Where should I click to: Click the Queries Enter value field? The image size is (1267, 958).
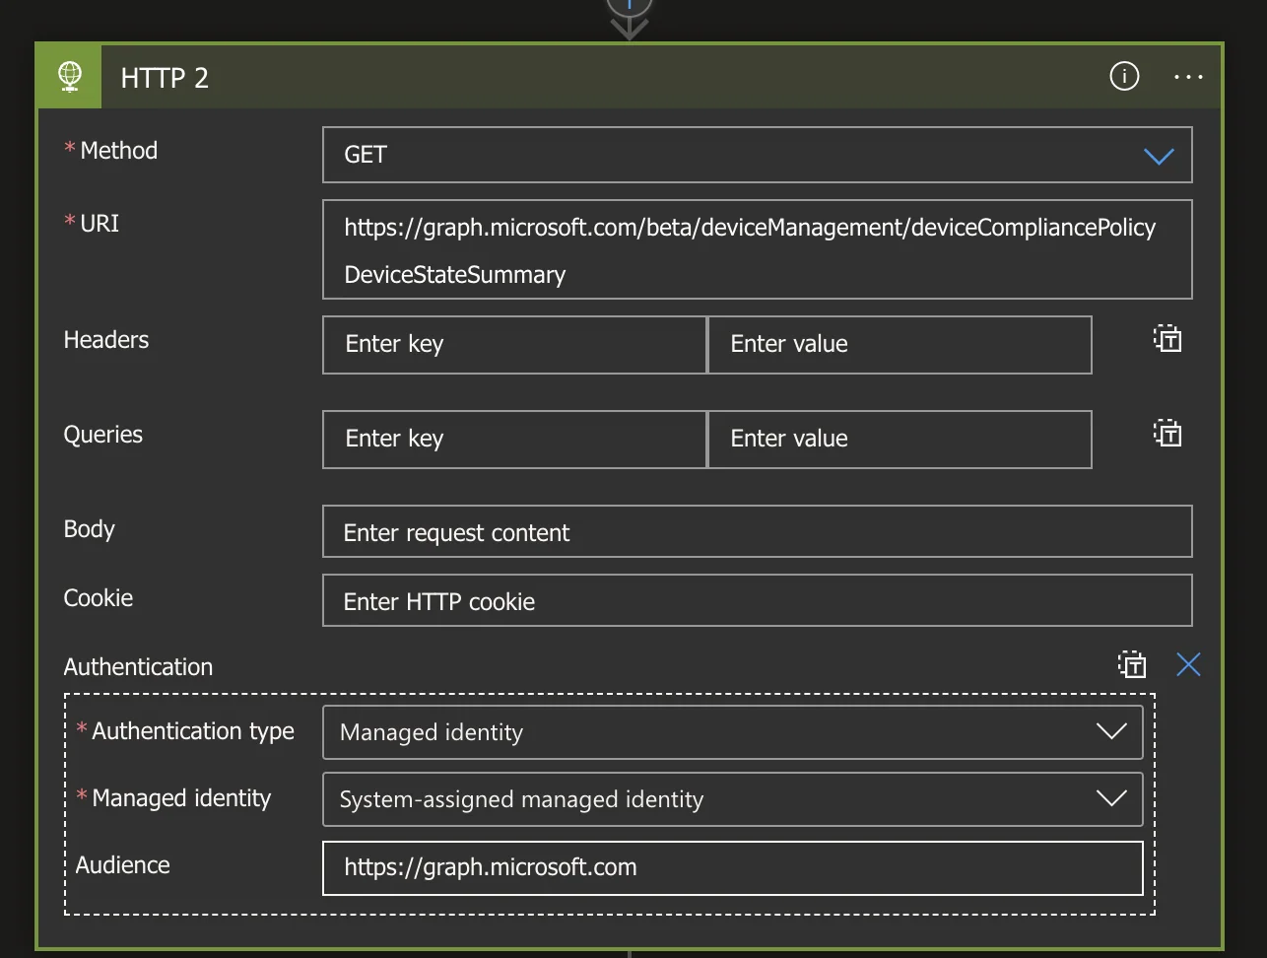coord(900,439)
